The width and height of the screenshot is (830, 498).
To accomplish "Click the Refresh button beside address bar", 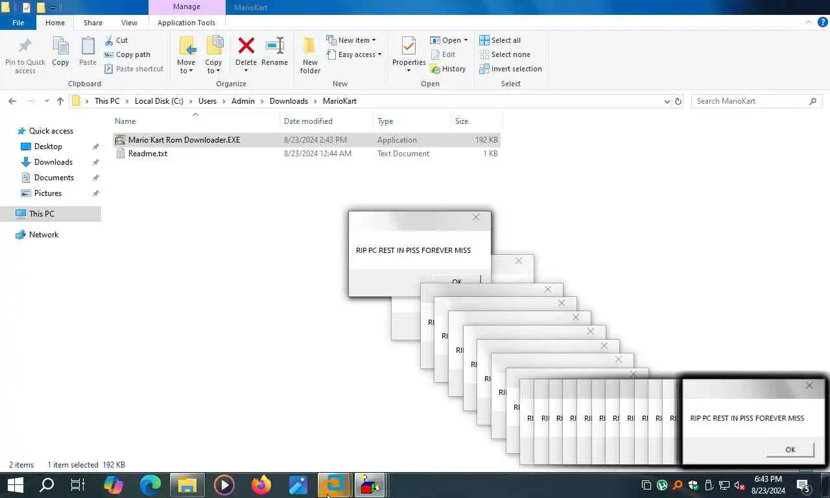I will [x=678, y=101].
